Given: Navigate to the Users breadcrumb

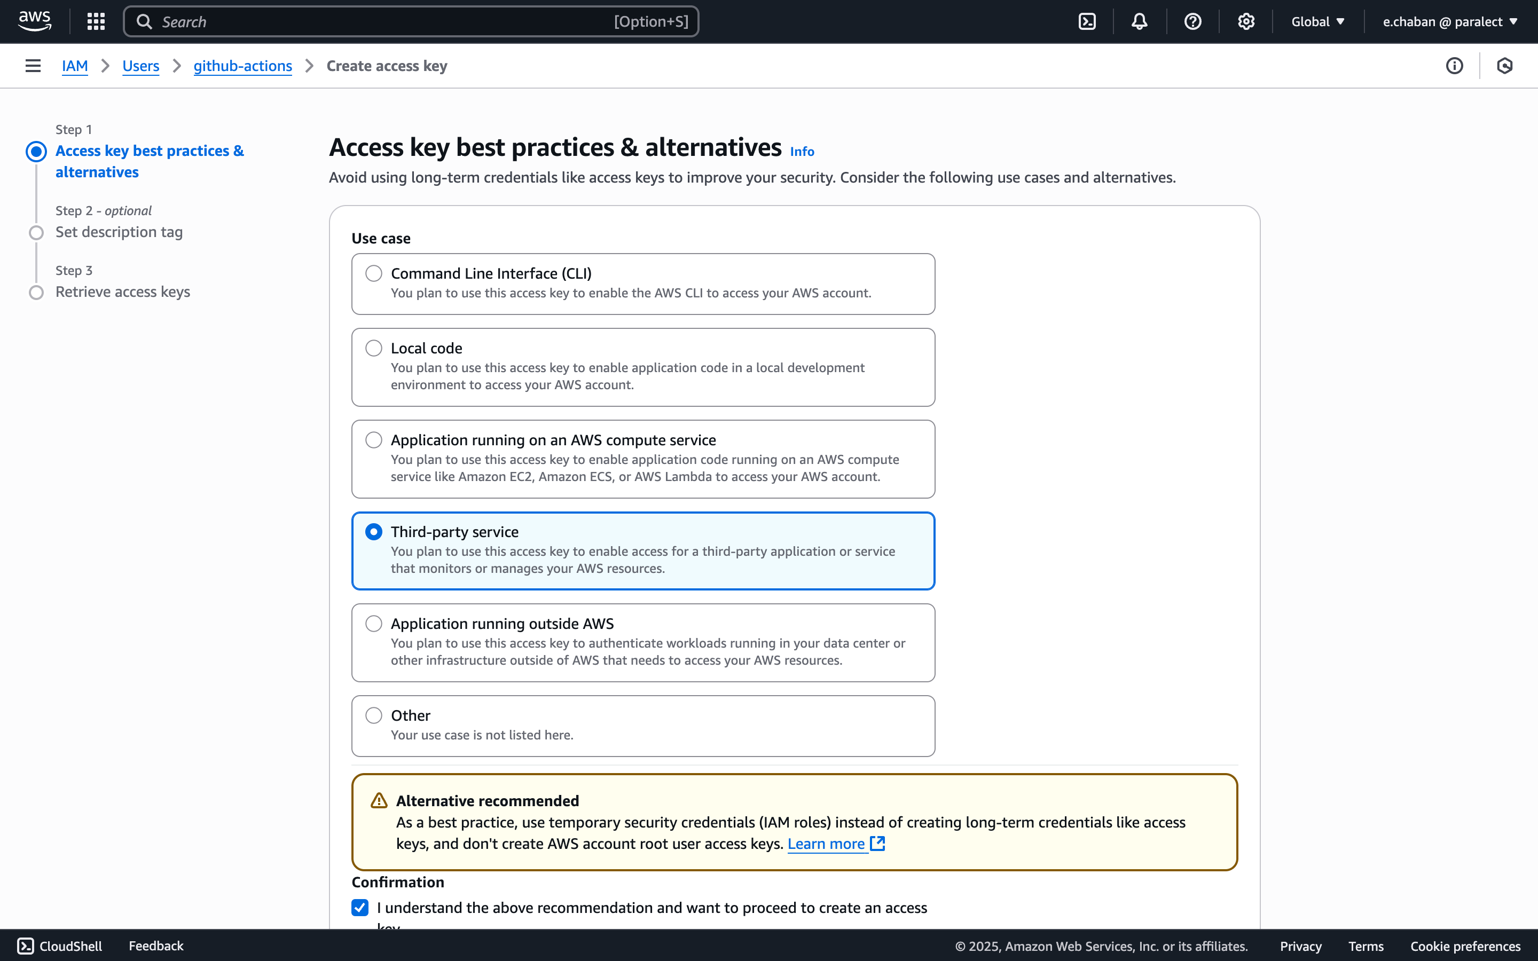Looking at the screenshot, I should (x=140, y=66).
